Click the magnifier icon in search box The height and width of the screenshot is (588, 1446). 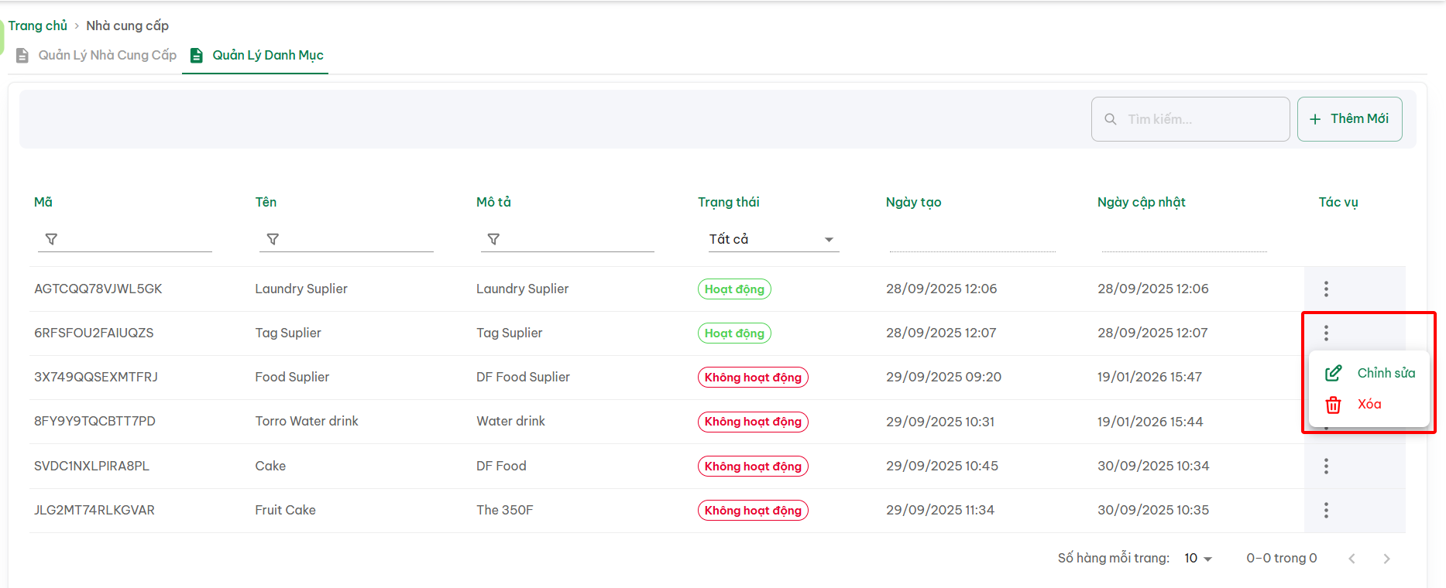(x=1110, y=119)
